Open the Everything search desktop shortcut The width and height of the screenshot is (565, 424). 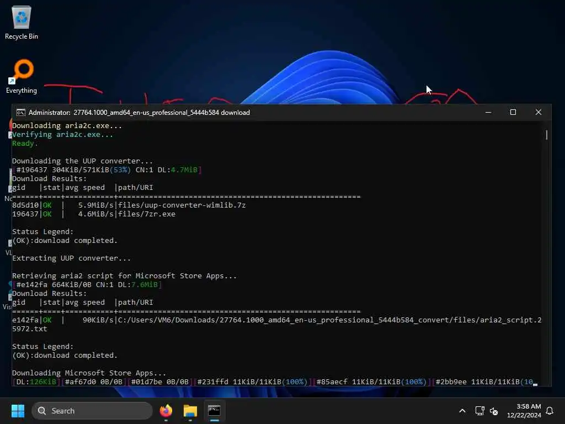pos(22,76)
